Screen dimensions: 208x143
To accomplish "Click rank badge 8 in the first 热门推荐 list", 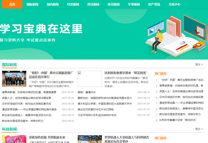I will (157, 120).
